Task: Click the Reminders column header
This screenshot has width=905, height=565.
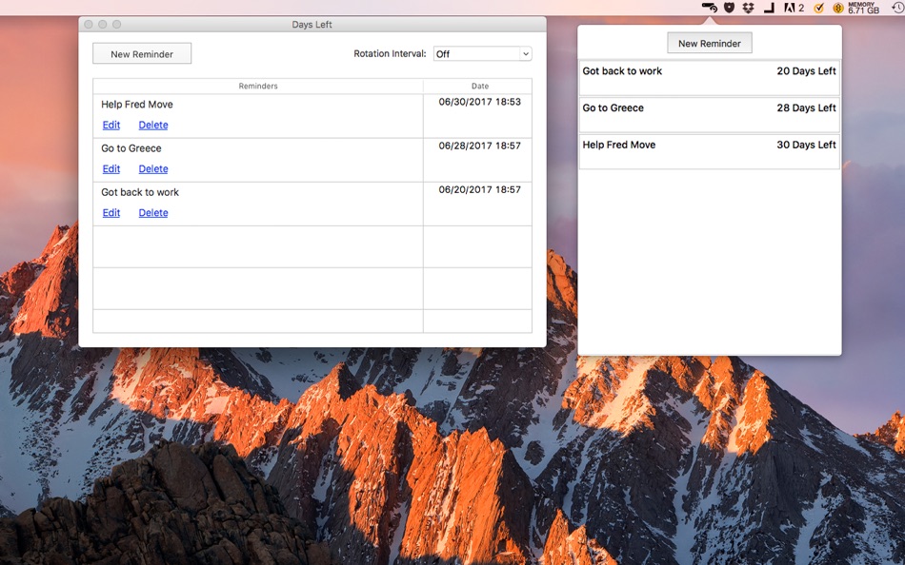Action: [x=258, y=86]
